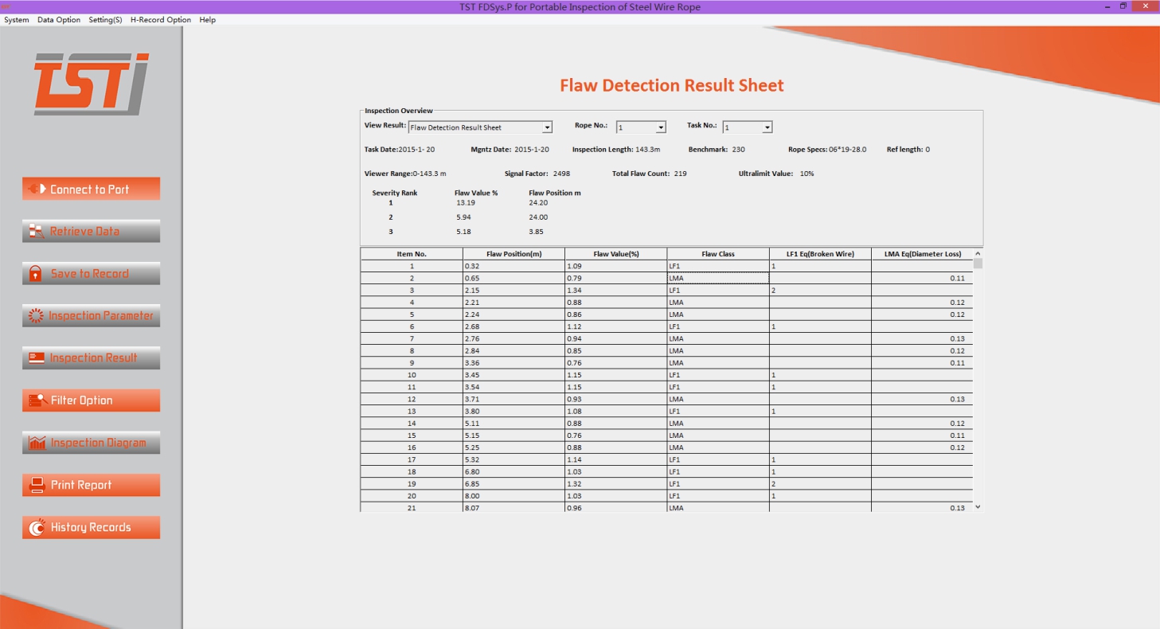The height and width of the screenshot is (629, 1160).
Task: Click the Retrieve Data icon
Action: [36, 232]
